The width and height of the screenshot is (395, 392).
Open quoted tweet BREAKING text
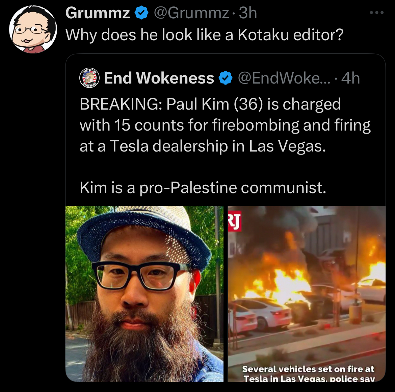(x=225, y=125)
